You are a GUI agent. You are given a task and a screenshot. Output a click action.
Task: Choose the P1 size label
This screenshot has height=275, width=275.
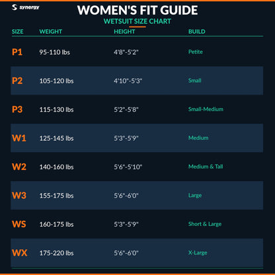17,52
